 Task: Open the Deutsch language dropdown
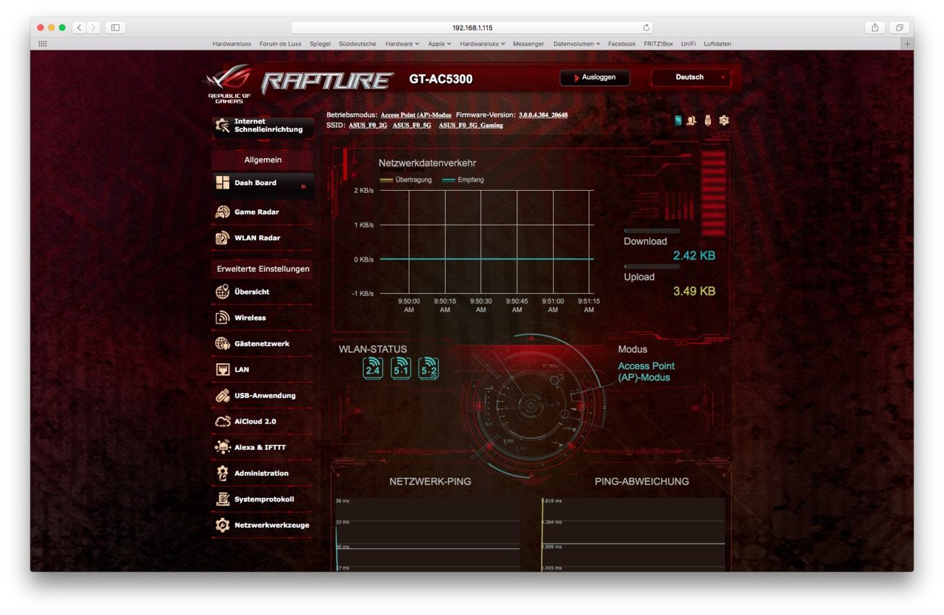691,78
